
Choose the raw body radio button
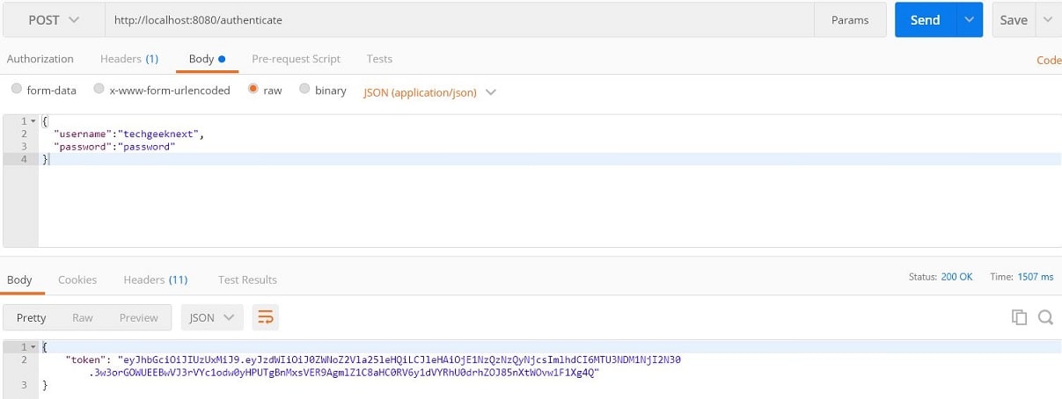pos(253,90)
